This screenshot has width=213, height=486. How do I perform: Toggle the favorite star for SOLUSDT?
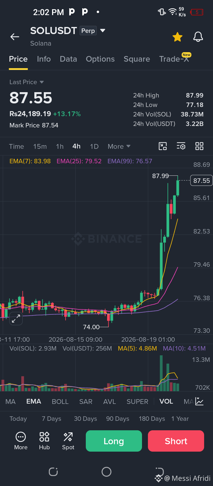pos(177,37)
